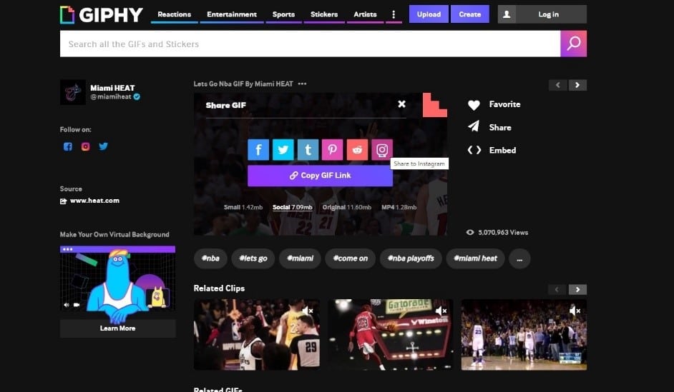Click the Embed option
Viewport: 674px width, 392px height.
(x=492, y=151)
